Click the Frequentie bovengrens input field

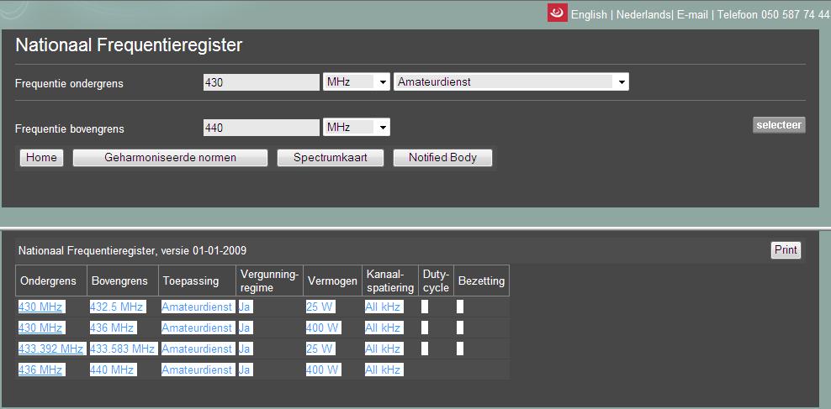(261, 128)
